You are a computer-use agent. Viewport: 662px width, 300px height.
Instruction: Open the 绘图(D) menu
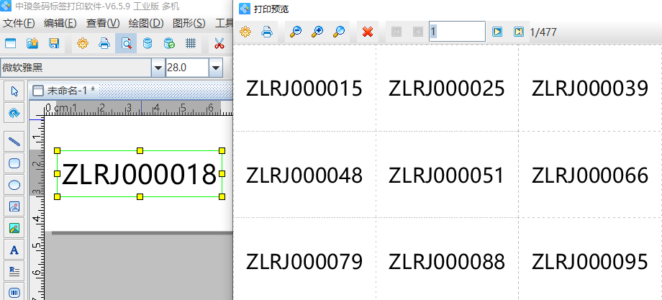(x=145, y=23)
